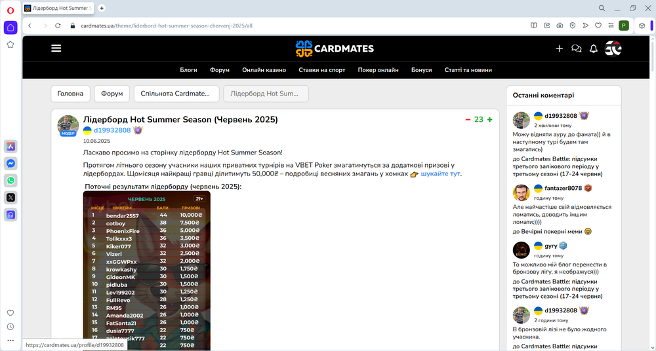Click the Останні коментарі heading
The height and width of the screenshot is (351, 656).
543,95
